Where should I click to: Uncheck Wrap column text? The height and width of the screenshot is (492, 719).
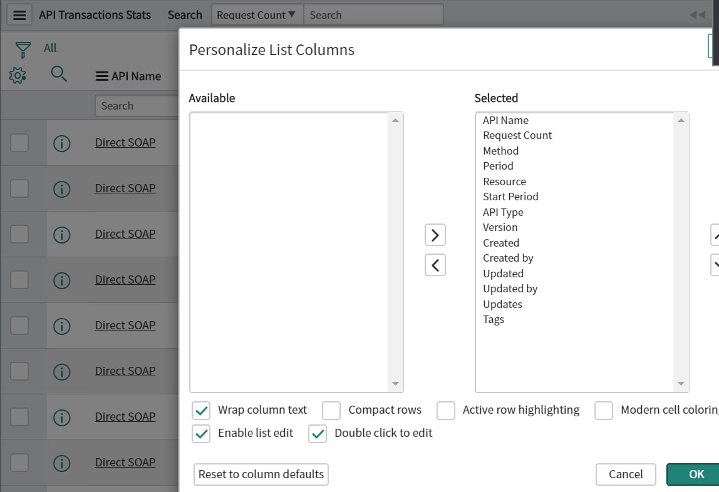pos(201,411)
